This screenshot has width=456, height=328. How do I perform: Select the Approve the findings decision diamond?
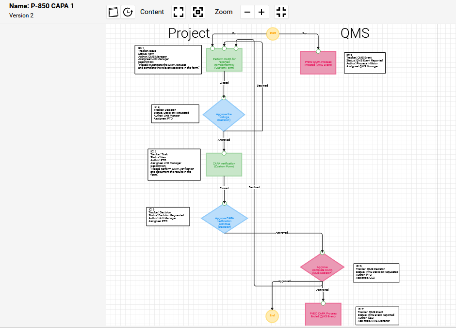click(224, 116)
